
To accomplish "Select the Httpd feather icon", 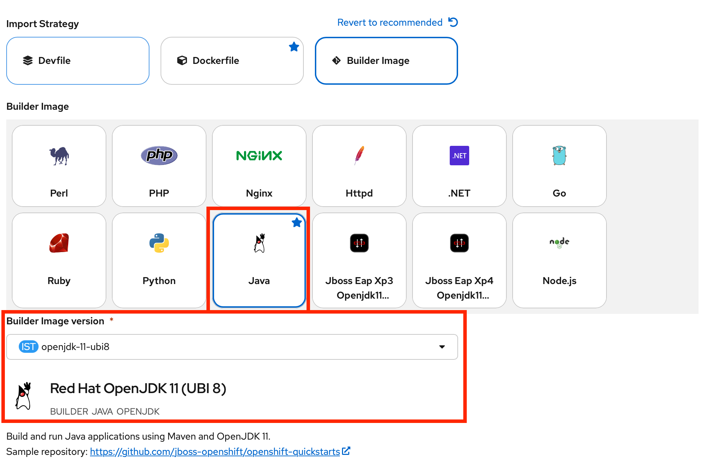I will point(359,155).
